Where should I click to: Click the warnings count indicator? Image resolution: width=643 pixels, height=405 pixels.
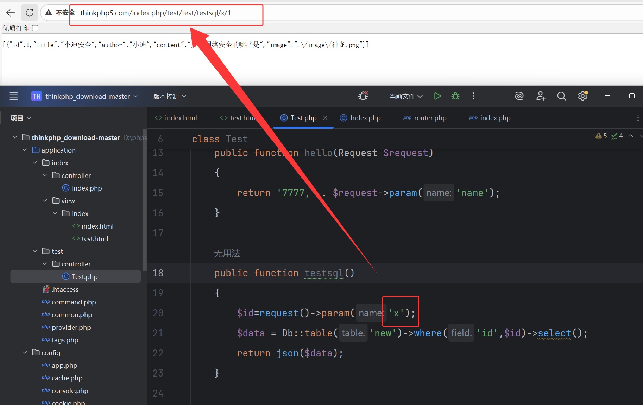(x=601, y=136)
